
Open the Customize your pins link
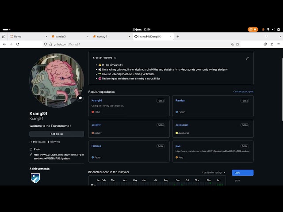coord(243,91)
